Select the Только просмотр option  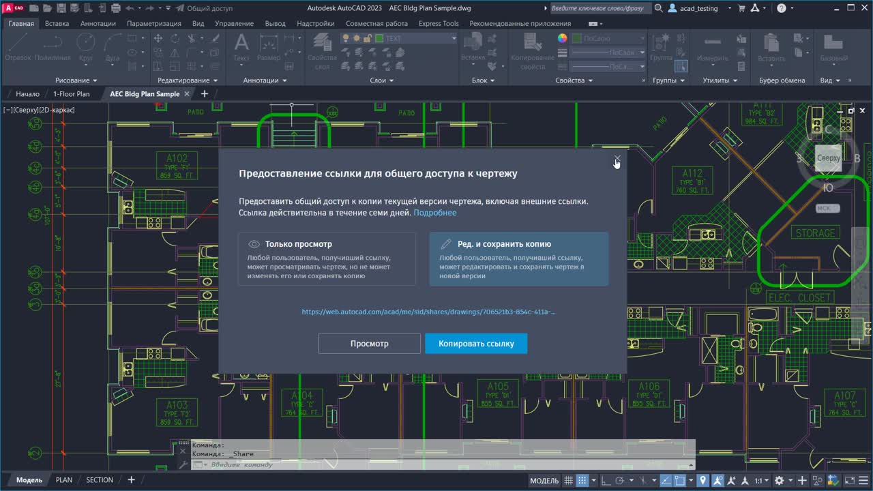pos(327,258)
